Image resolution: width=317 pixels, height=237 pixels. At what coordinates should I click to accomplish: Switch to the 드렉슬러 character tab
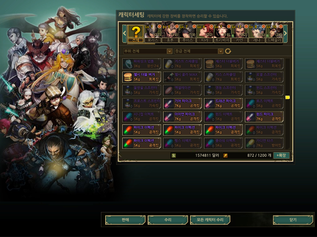(x=274, y=34)
